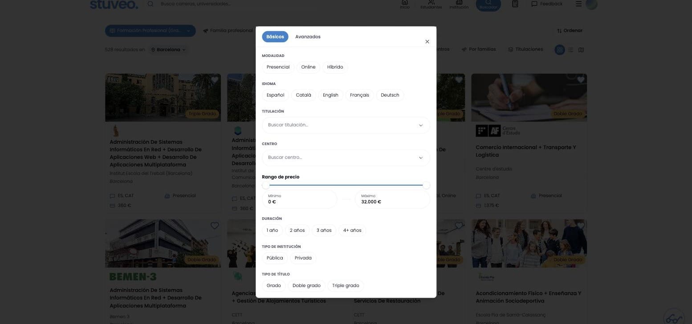
Task: Select the 3 años duration chip
Action: [x=324, y=231]
